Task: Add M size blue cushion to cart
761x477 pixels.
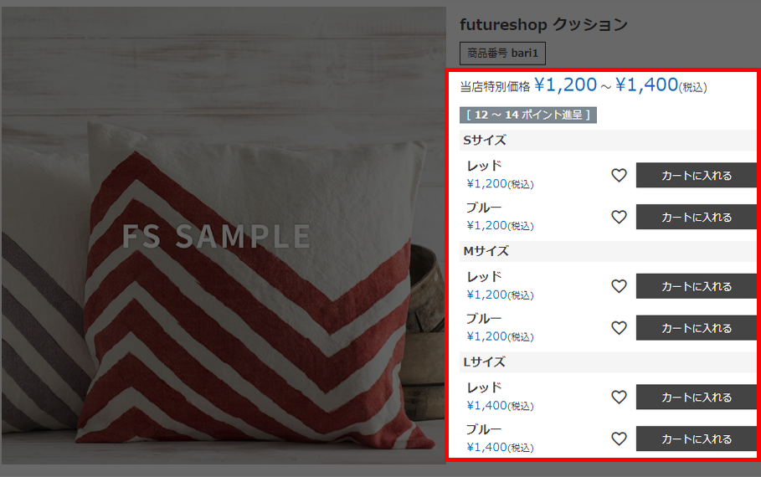Action: [697, 328]
